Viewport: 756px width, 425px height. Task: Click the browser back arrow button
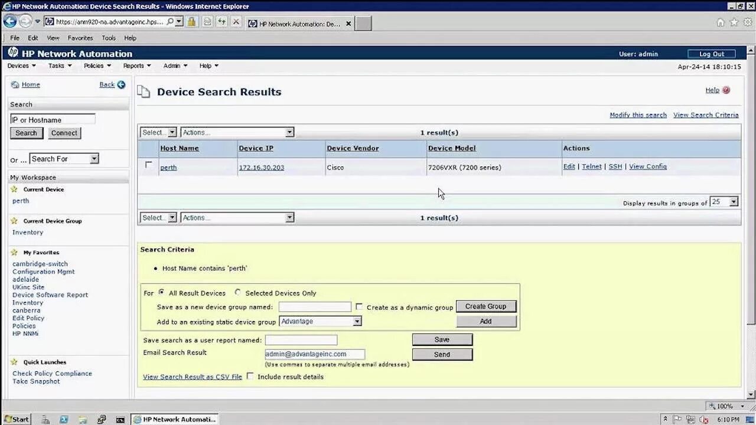point(10,21)
